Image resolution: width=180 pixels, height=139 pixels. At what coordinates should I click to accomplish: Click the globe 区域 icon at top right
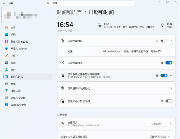(162, 25)
